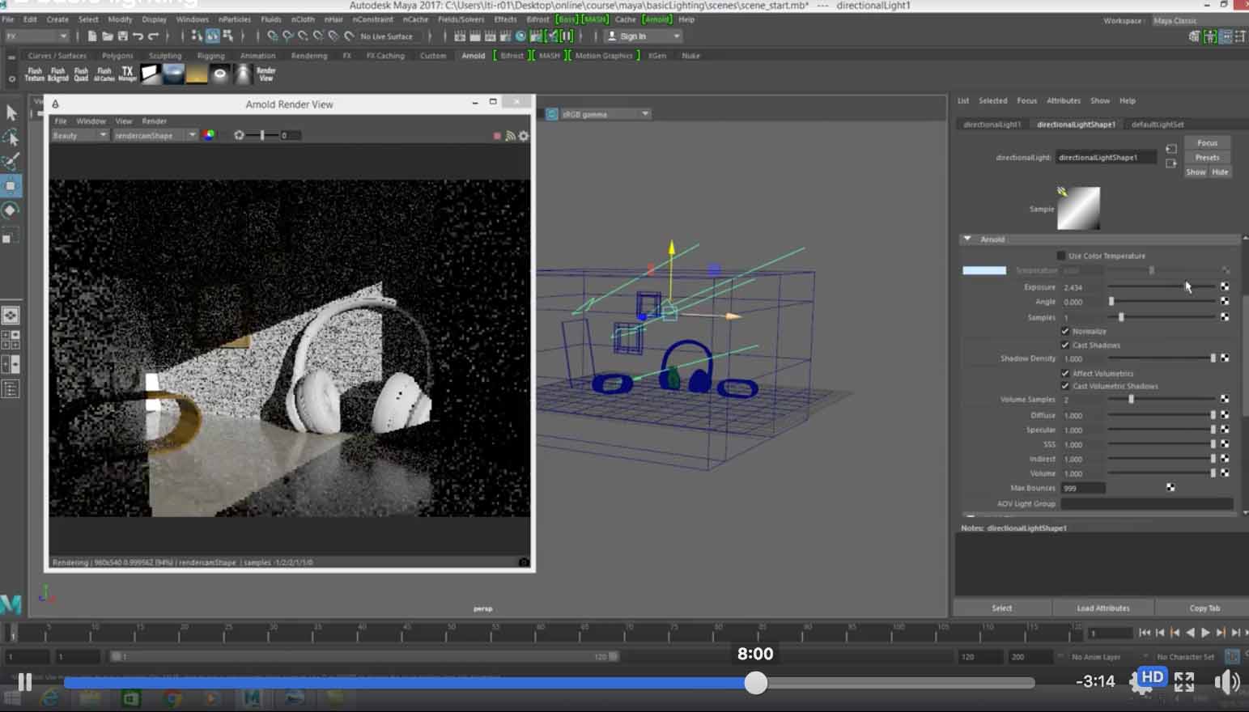
Task: Open Arnold Render View settings gear
Action: [524, 136]
